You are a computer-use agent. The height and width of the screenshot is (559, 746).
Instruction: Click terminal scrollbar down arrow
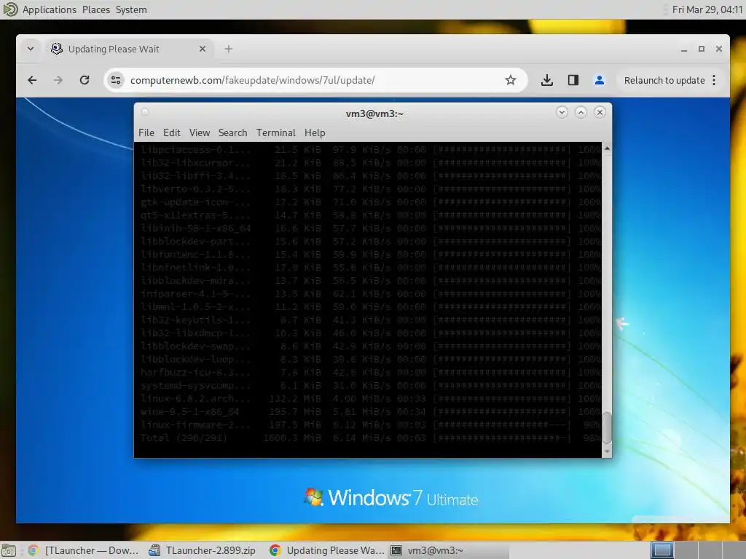pyautogui.click(x=607, y=451)
